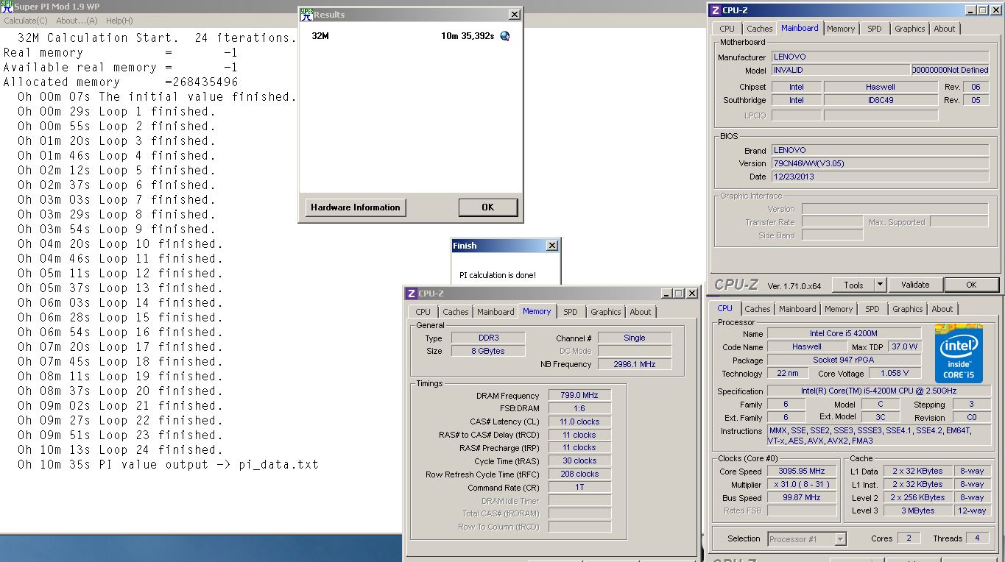Click the Max TDP 37.0 W field
Image resolution: width=1005 pixels, height=562 pixels.
click(x=903, y=346)
